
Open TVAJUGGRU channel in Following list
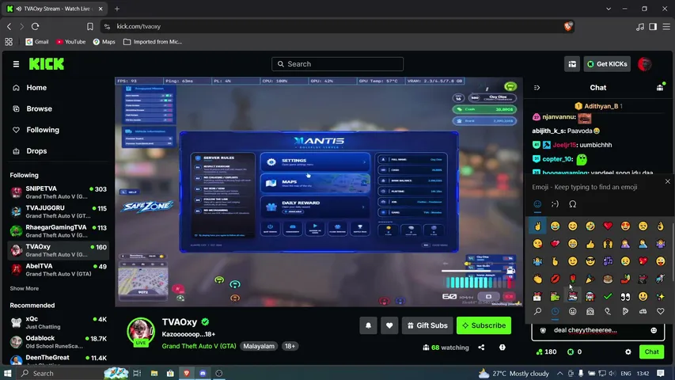point(58,211)
